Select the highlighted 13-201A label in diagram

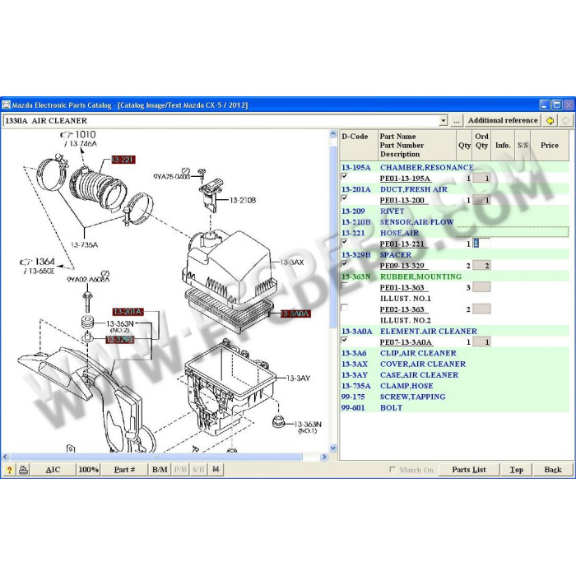(x=128, y=312)
